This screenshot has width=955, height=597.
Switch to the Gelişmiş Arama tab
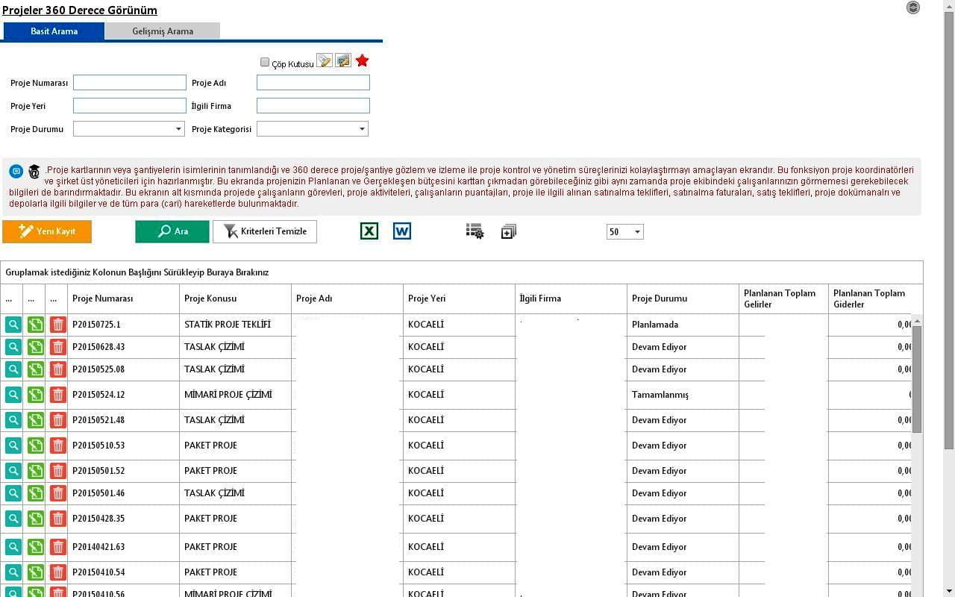(163, 31)
